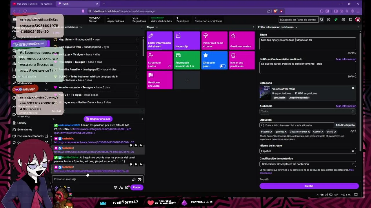The width and height of the screenshot is (371, 208).
Task: Click Reproducir anuncio de 1 m tile
Action: coord(187,60)
